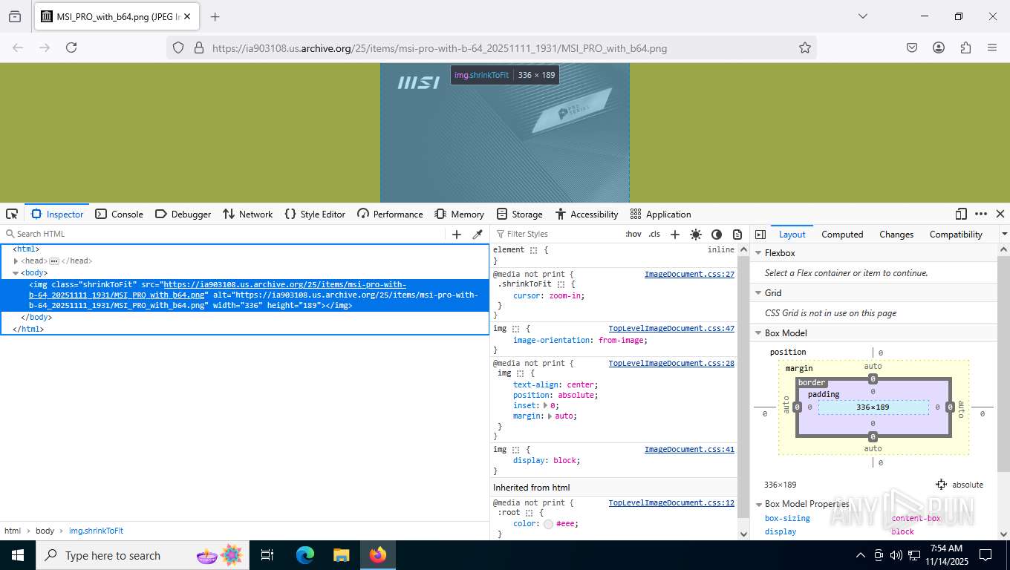Expand the margin property value arrow
This screenshot has height=570, width=1010.
[550, 416]
